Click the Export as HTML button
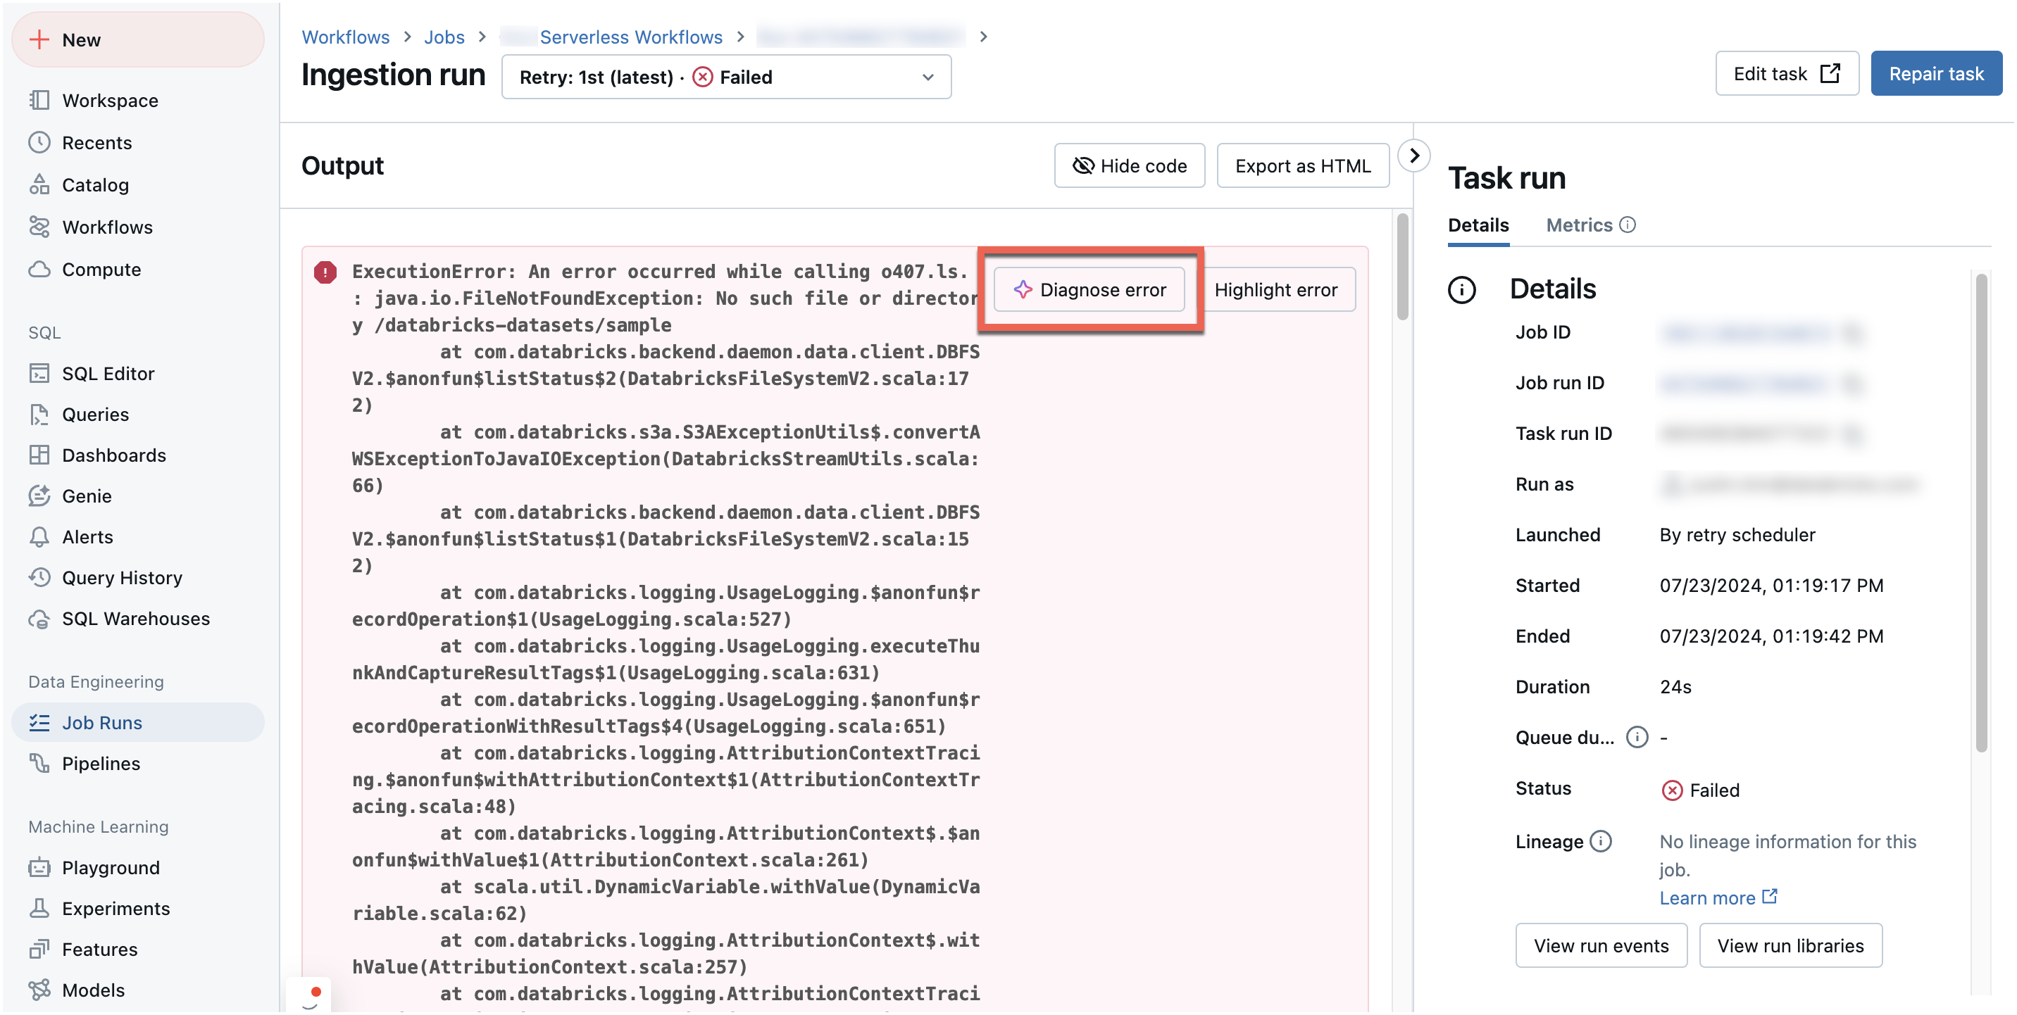 click(1300, 165)
